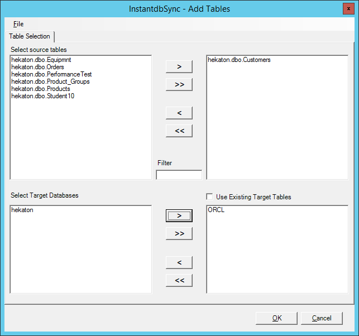Remove selected target database with < button

coord(179,262)
